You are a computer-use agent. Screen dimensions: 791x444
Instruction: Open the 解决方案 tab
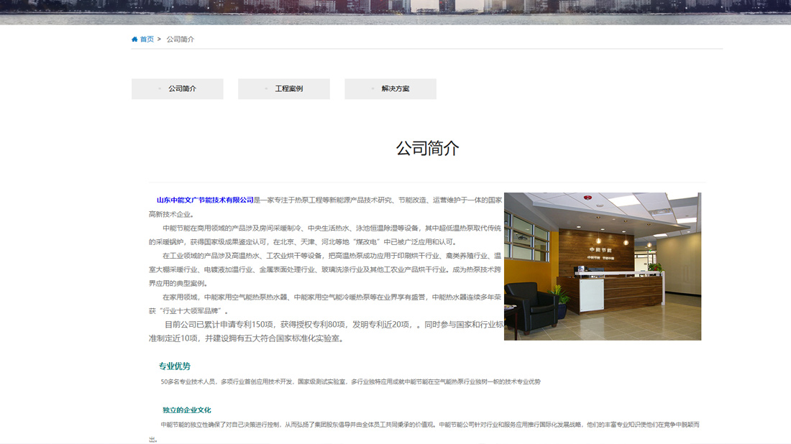click(x=390, y=88)
